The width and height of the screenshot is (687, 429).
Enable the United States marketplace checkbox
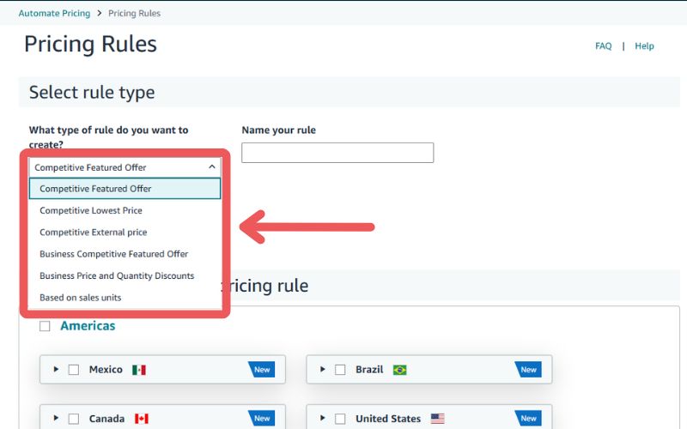click(x=340, y=419)
